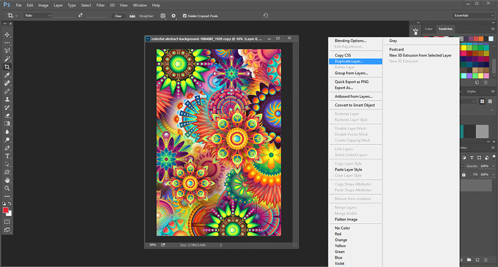Viewport: 498px width, 267px height.
Task: Select the Blur tool droplet icon
Action: (x=7, y=132)
